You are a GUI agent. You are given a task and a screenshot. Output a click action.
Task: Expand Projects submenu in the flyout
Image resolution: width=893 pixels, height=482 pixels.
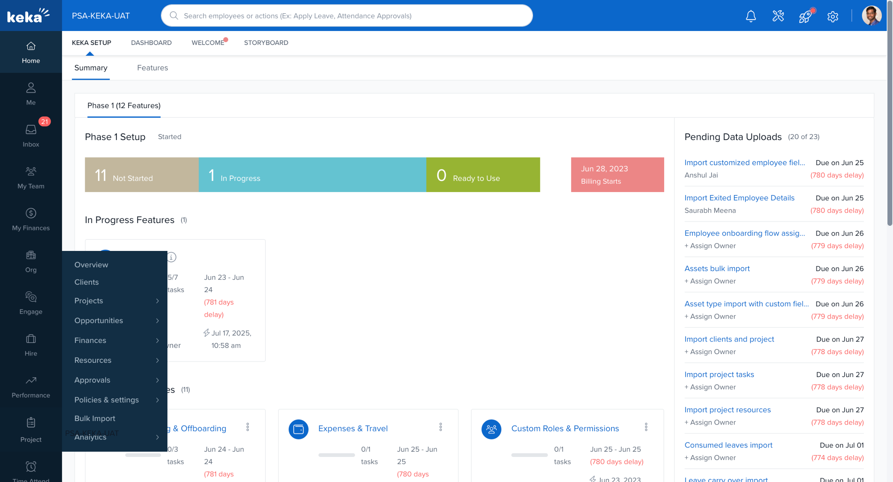115,301
